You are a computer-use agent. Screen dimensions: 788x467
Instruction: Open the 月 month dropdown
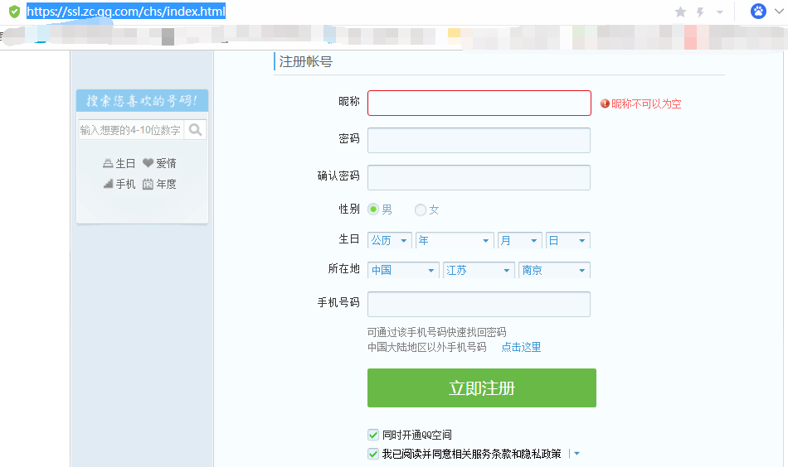click(x=519, y=240)
